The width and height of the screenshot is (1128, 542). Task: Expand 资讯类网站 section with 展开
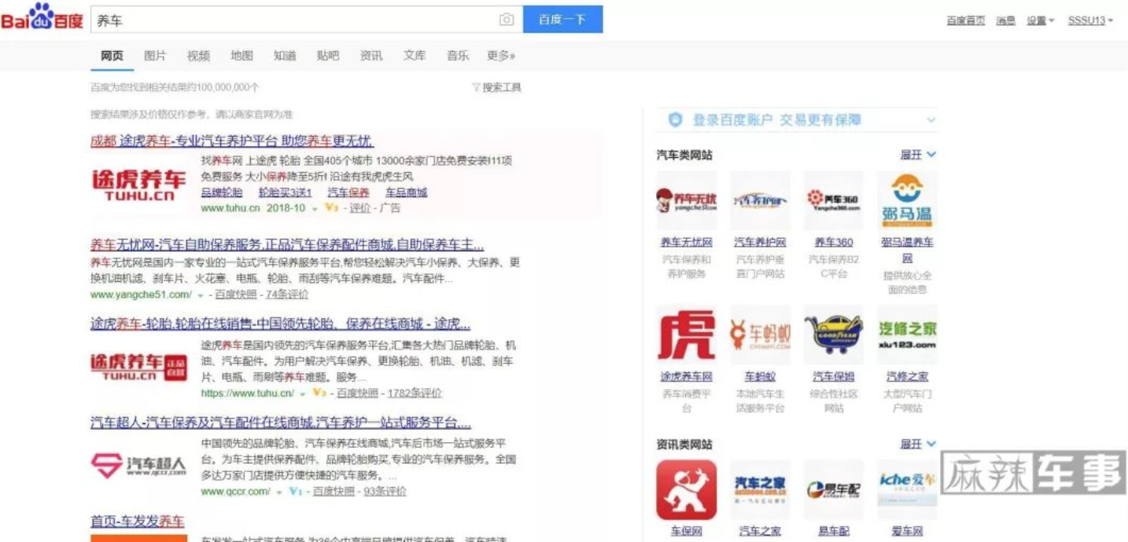(x=918, y=444)
